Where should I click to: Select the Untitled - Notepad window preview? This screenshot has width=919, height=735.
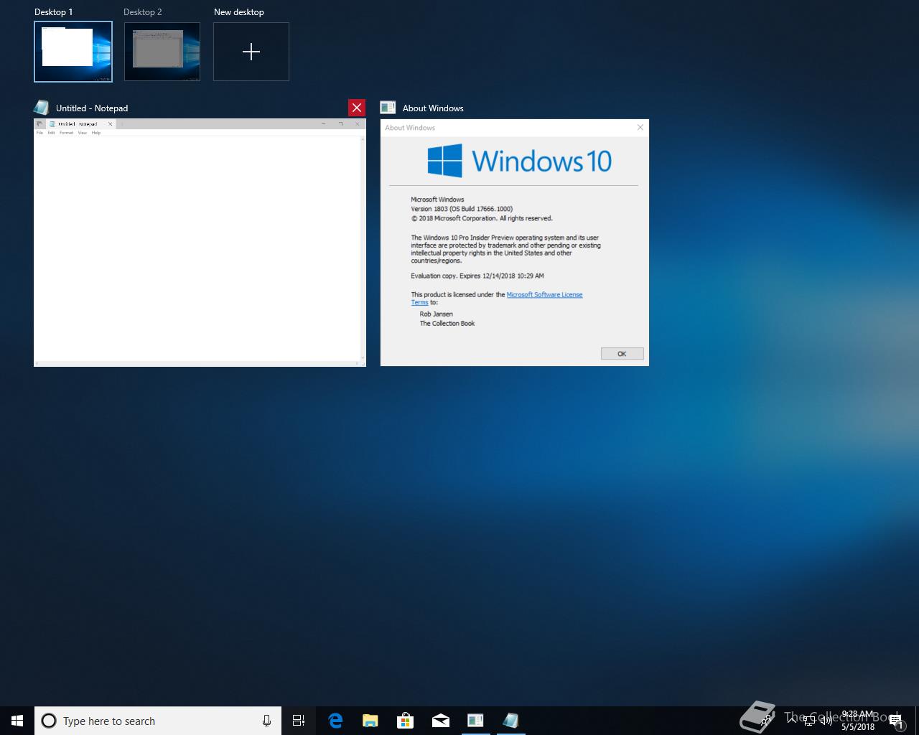[x=200, y=243]
